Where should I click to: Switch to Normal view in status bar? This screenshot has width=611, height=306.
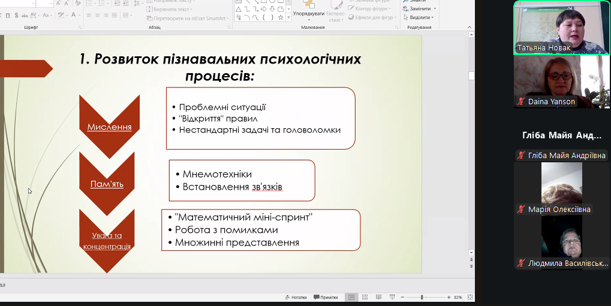coord(352,297)
